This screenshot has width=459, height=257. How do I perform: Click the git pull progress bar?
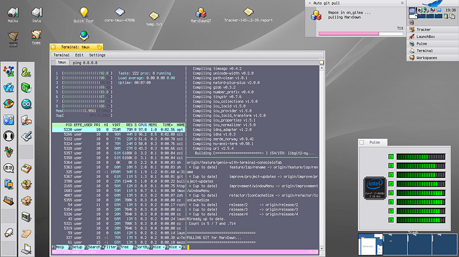tap(361, 34)
